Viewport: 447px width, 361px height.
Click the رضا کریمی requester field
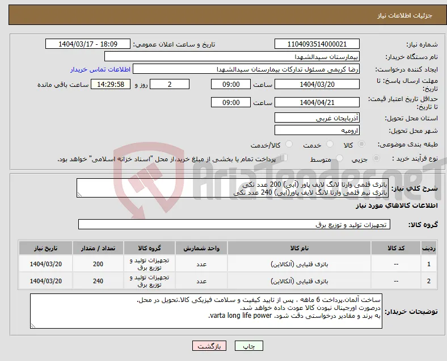246,69
